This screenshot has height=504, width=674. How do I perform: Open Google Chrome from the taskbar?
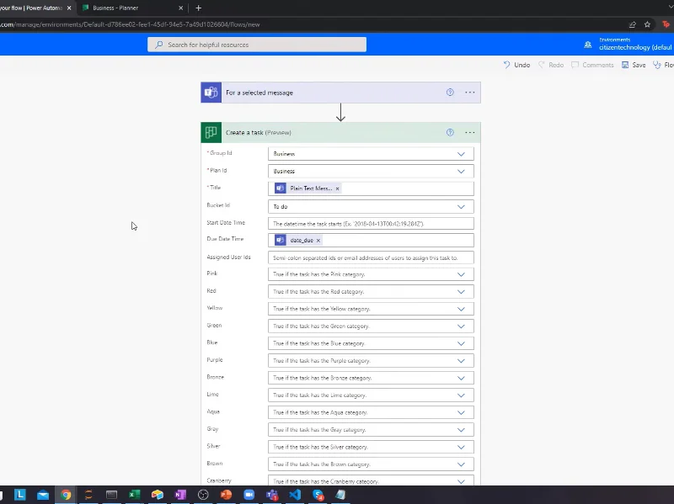[x=66, y=495]
